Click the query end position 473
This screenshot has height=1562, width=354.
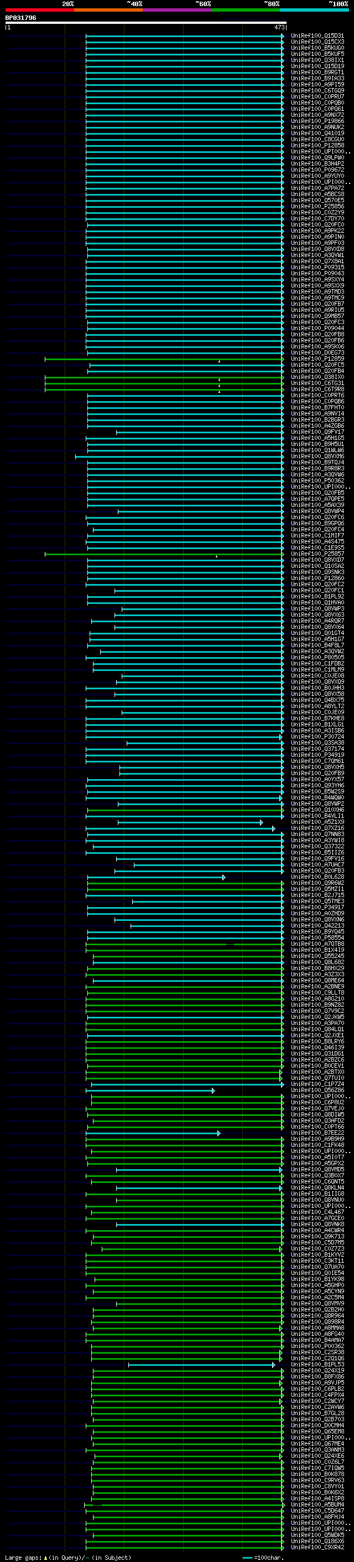(279, 27)
